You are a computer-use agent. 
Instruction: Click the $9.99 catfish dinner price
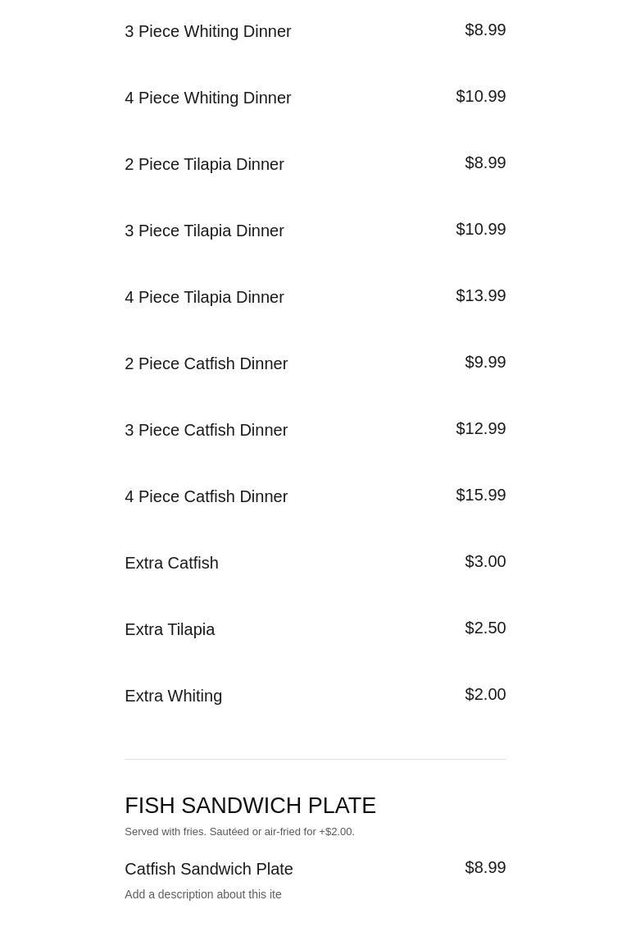[485, 362]
